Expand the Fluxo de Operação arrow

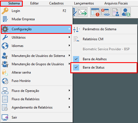tap(69, 91)
